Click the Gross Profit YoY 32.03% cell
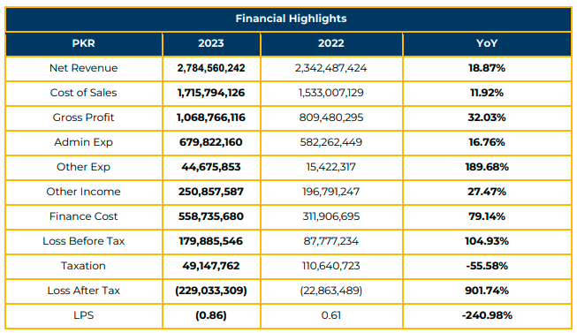 pyautogui.click(x=487, y=117)
